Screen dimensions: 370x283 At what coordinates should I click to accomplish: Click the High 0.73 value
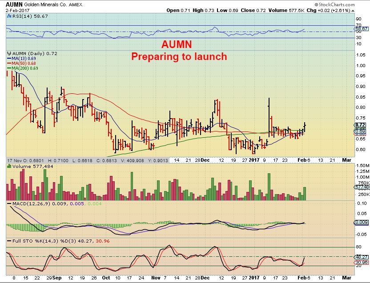[203, 10]
